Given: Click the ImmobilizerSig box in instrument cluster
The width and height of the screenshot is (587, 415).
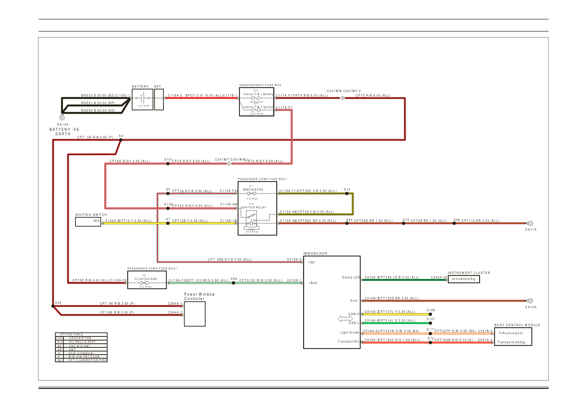Looking at the screenshot, I should click(463, 279).
